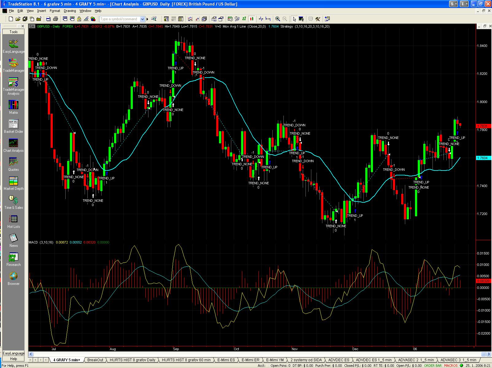Viewport: 492px width, 368px height.
Task: Open the Format menu
Action: click(x=55, y=11)
